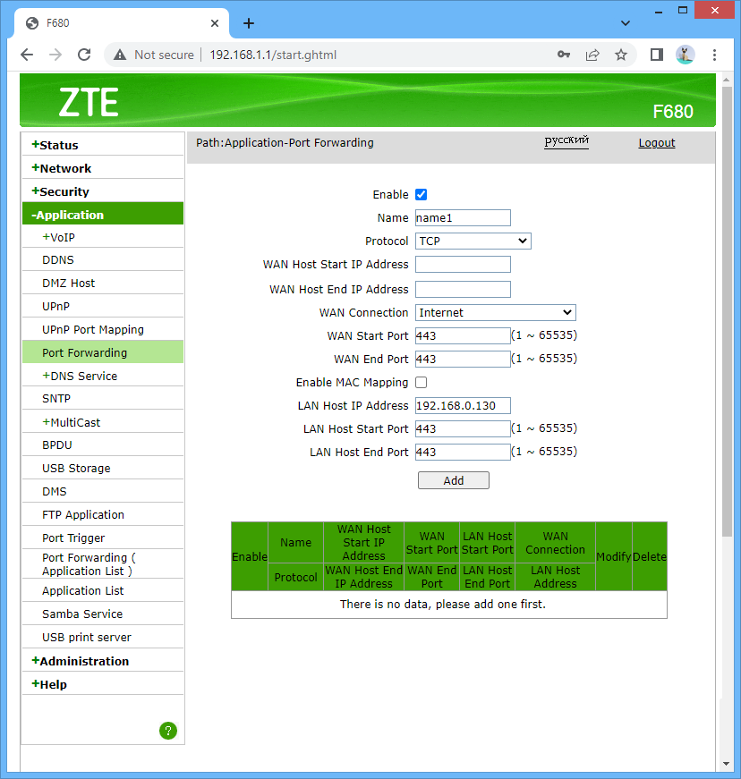Viewport: 741px width, 779px height.
Task: Open the Chrome three-dot menu
Action: [714, 55]
